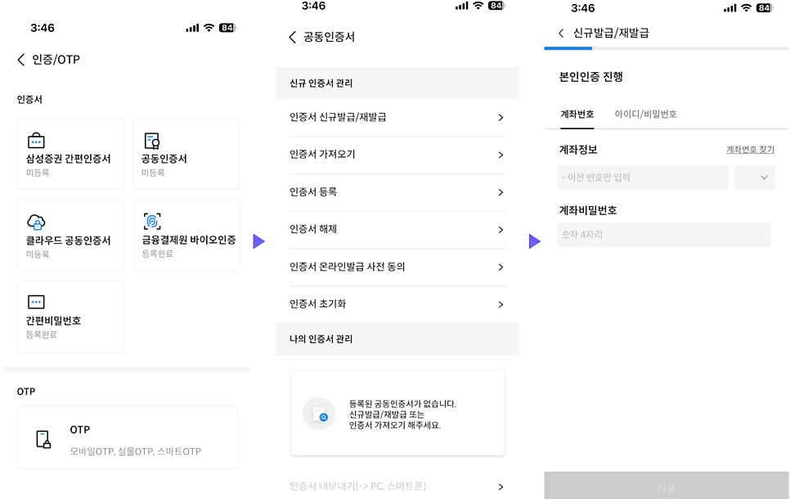Switch to 아이디/비밀번호 tab
This screenshot has height=499, width=790.
pyautogui.click(x=645, y=115)
